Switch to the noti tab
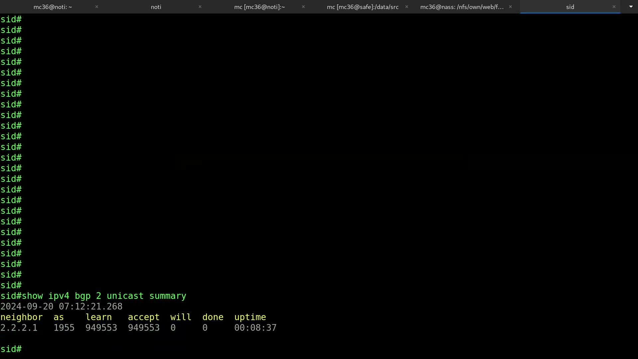Viewport: 638px width, 359px height. click(156, 7)
